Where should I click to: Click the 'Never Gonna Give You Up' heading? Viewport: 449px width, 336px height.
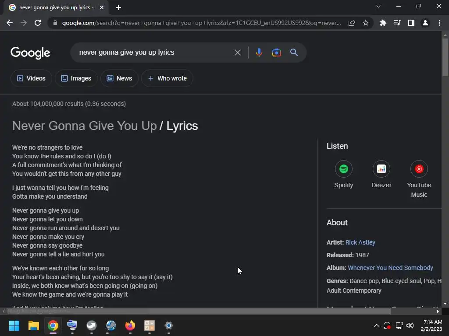pyautogui.click(x=85, y=126)
